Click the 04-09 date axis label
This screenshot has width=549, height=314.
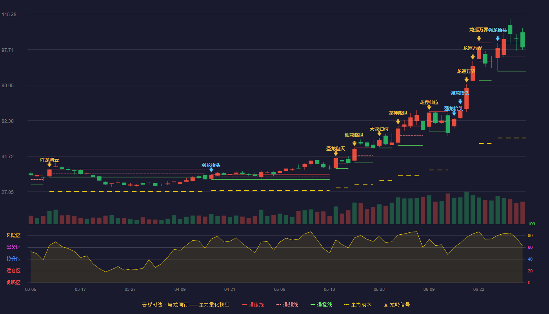point(180,289)
